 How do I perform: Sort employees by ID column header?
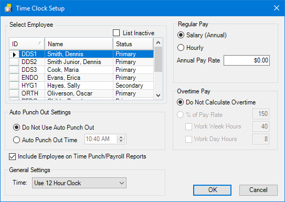27,44
